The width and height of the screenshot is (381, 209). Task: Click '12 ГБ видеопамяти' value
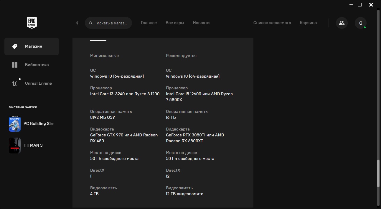185,194
